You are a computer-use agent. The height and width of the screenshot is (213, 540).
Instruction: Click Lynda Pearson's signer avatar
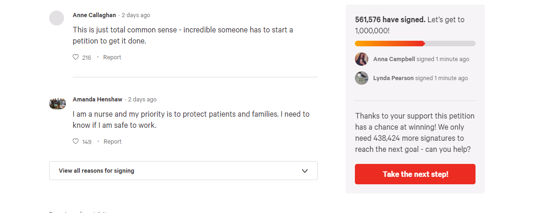point(361,78)
